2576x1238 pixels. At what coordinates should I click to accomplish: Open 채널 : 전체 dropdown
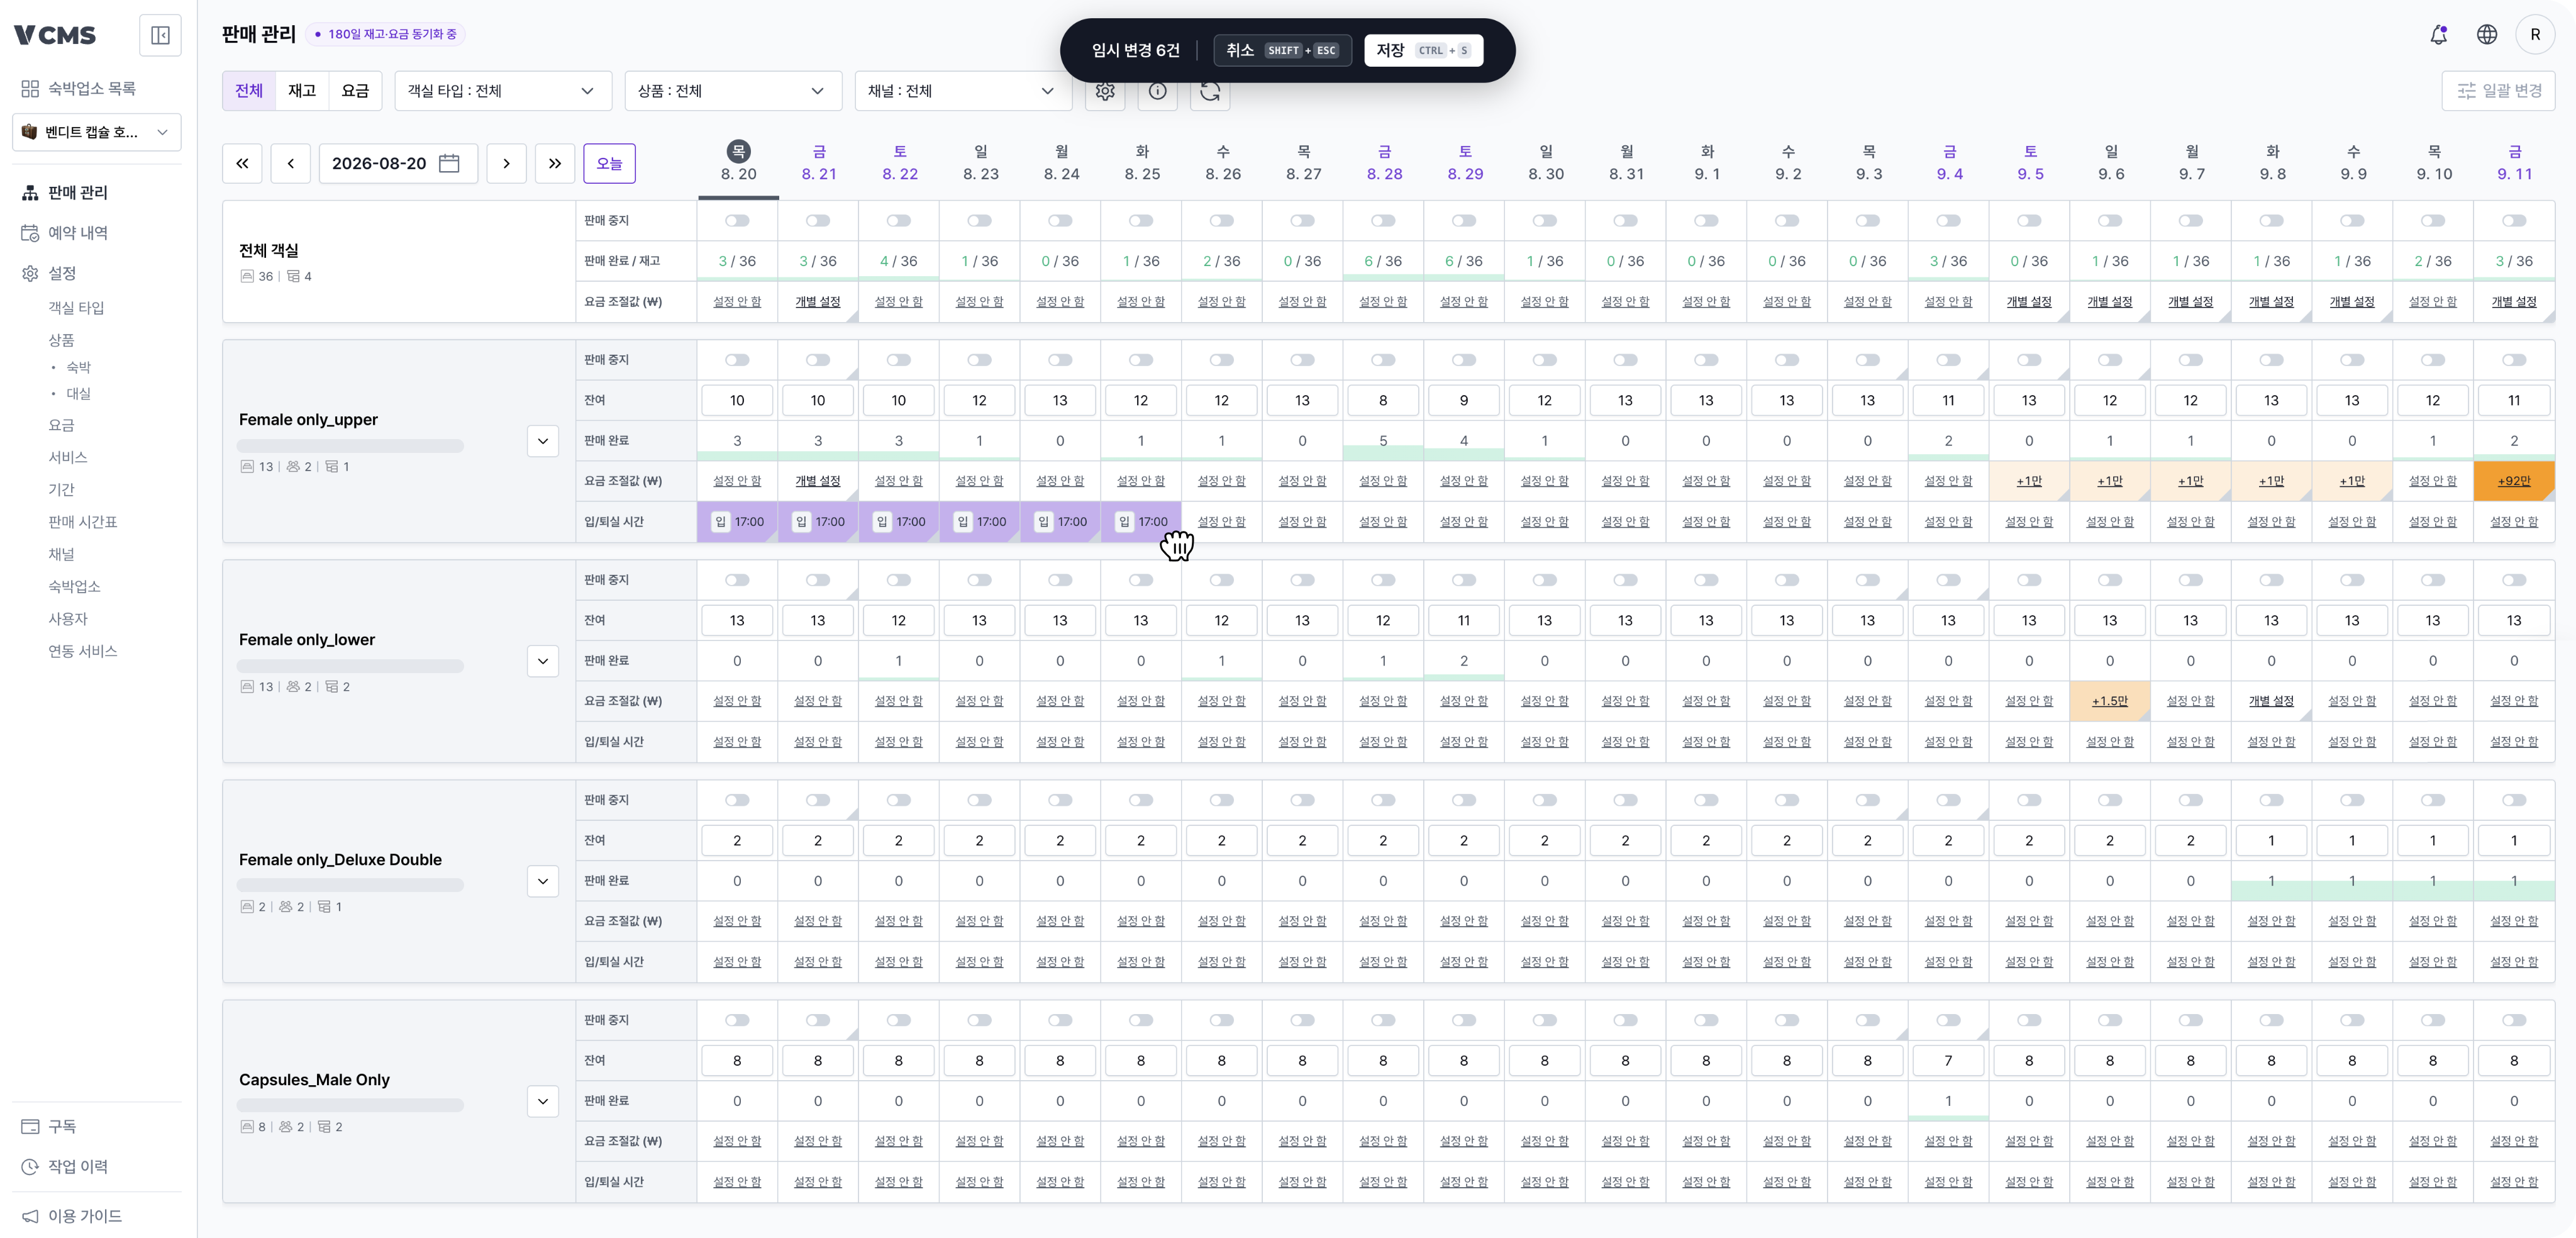(963, 91)
